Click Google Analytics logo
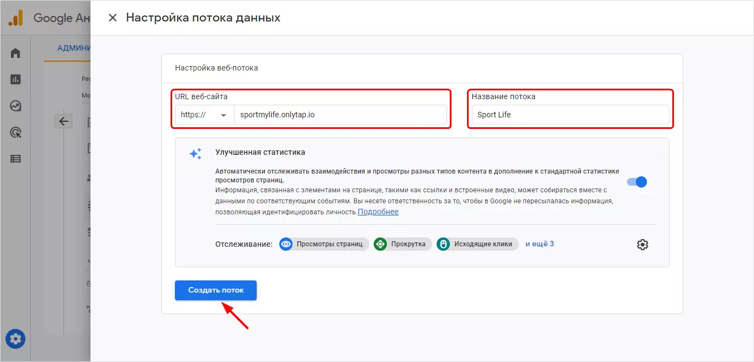The image size is (754, 362). pos(15,18)
